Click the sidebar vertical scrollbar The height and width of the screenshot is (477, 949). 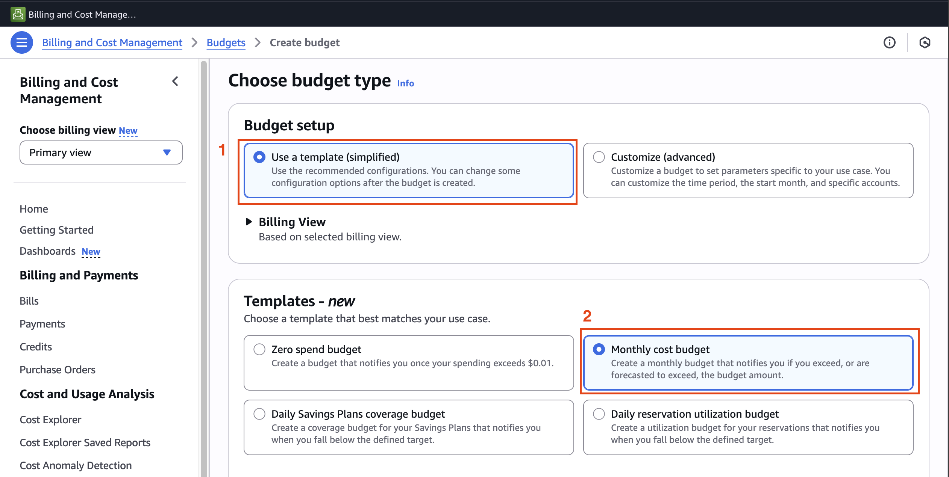204,263
